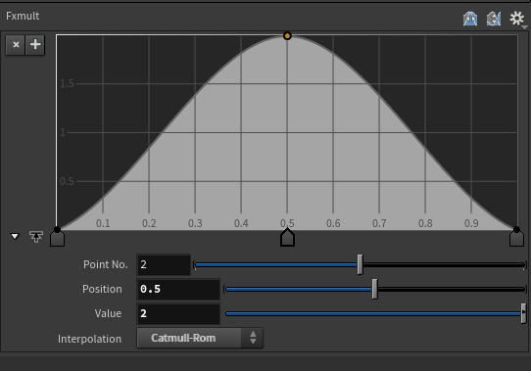This screenshot has height=371, width=531.
Task: Click the Value input field
Action: (178, 313)
